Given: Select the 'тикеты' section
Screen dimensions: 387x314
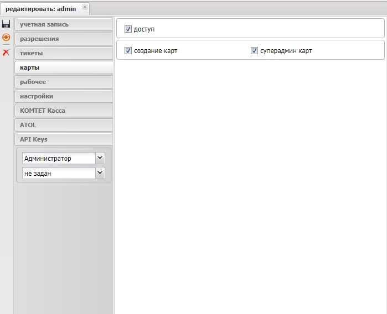Looking at the screenshot, I should tap(64, 53).
